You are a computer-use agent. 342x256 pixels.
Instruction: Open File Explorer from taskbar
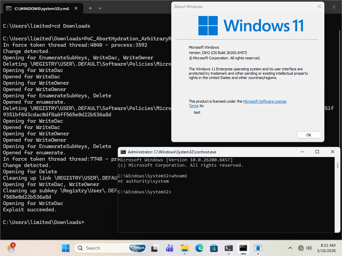coord(184,248)
